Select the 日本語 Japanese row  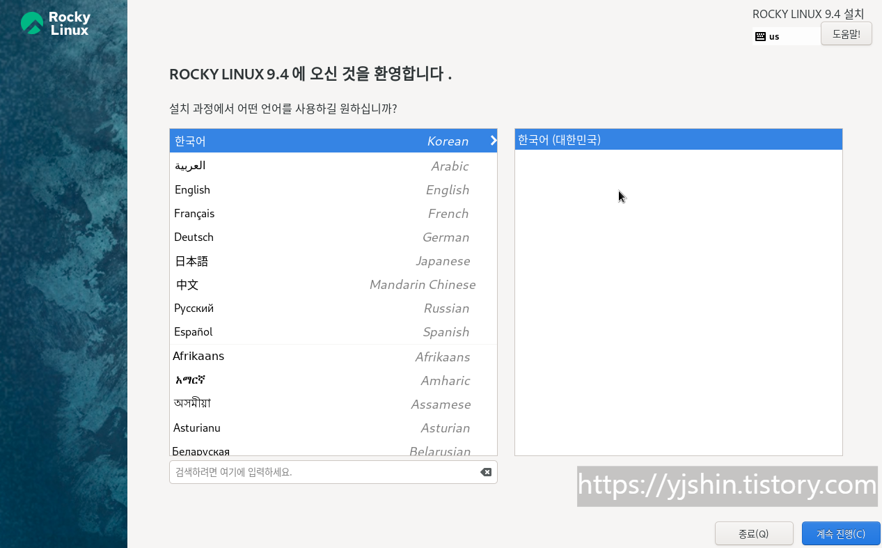333,260
